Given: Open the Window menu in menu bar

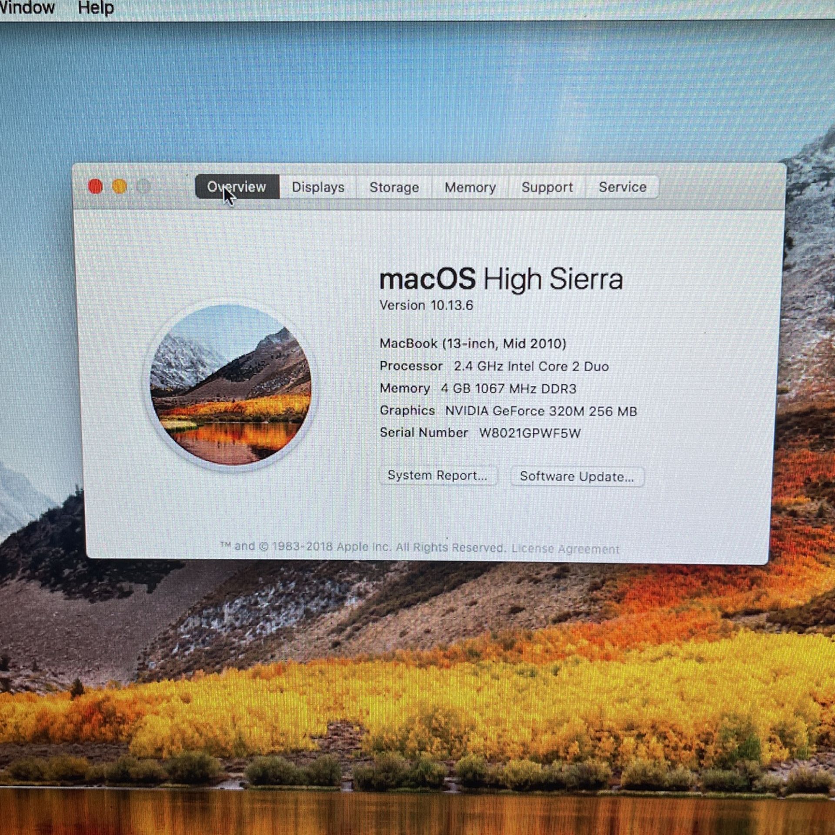Looking at the screenshot, I should pos(27,8).
